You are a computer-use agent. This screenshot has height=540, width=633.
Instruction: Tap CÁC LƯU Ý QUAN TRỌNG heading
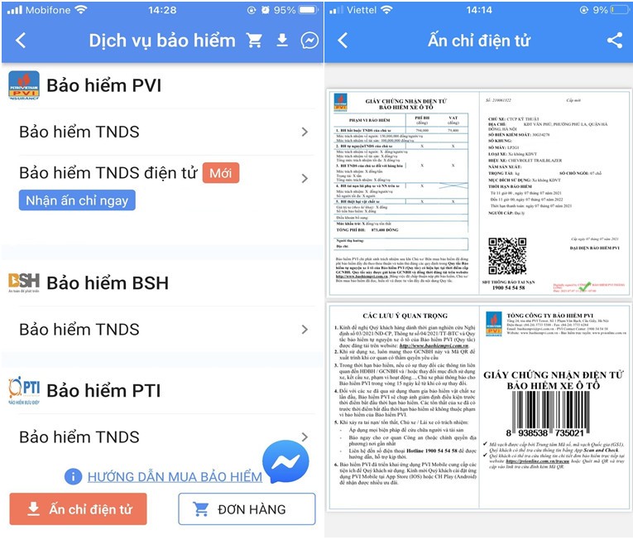pyautogui.click(x=405, y=316)
